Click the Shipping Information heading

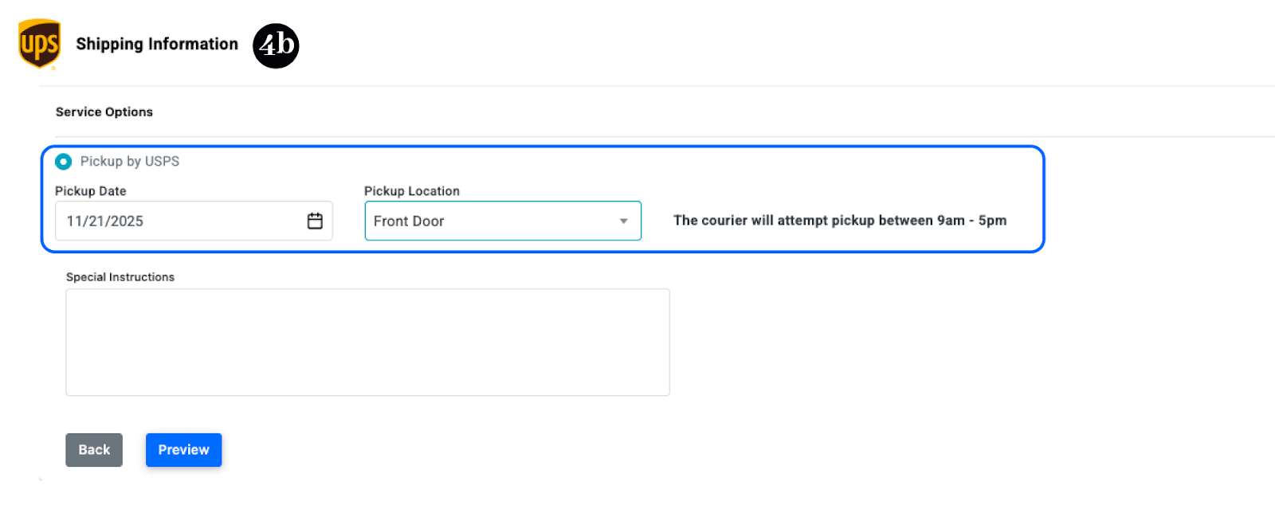[157, 45]
